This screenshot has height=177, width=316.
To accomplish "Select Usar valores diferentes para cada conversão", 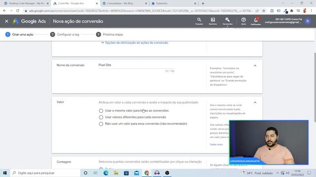I will point(101,117).
